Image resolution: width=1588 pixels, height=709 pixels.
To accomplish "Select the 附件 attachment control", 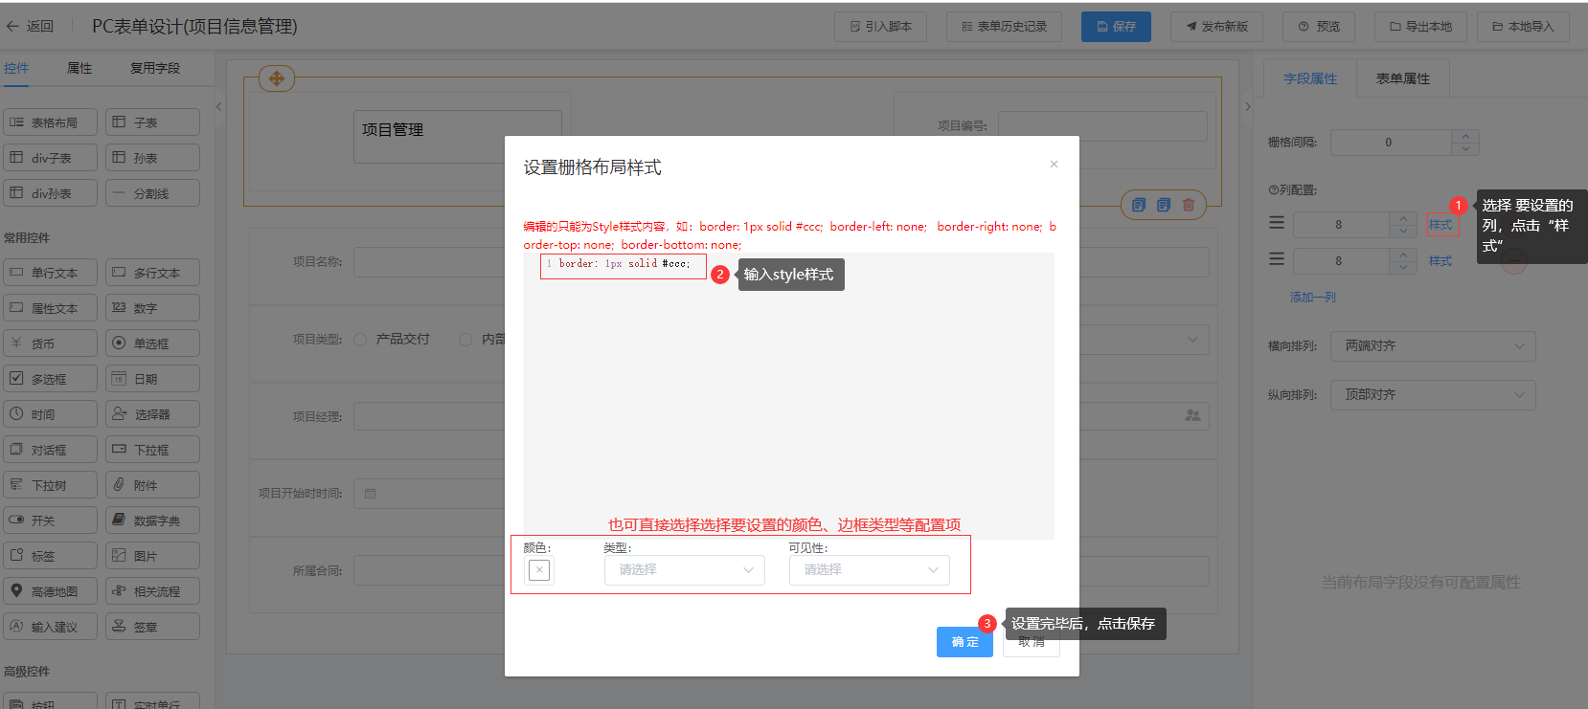I will (x=152, y=485).
